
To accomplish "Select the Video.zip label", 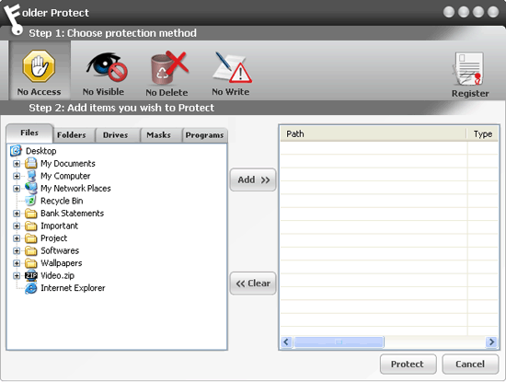I will (x=57, y=275).
